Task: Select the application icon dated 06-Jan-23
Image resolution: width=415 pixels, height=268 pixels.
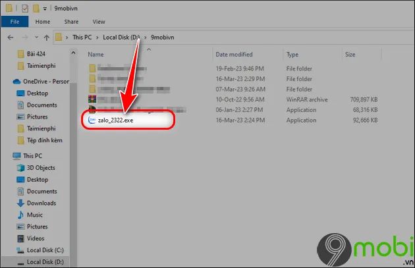Action: 92,109
